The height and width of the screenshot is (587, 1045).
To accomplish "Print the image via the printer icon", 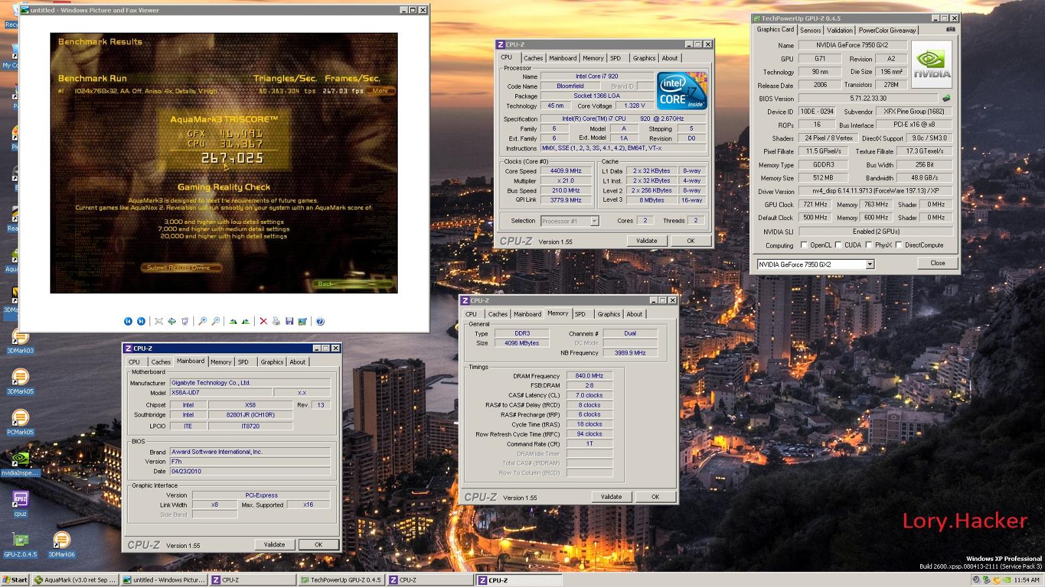I will point(276,321).
